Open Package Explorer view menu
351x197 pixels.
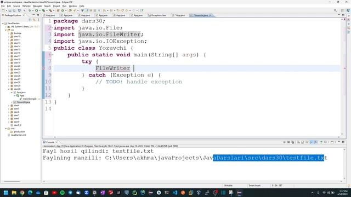38,20
